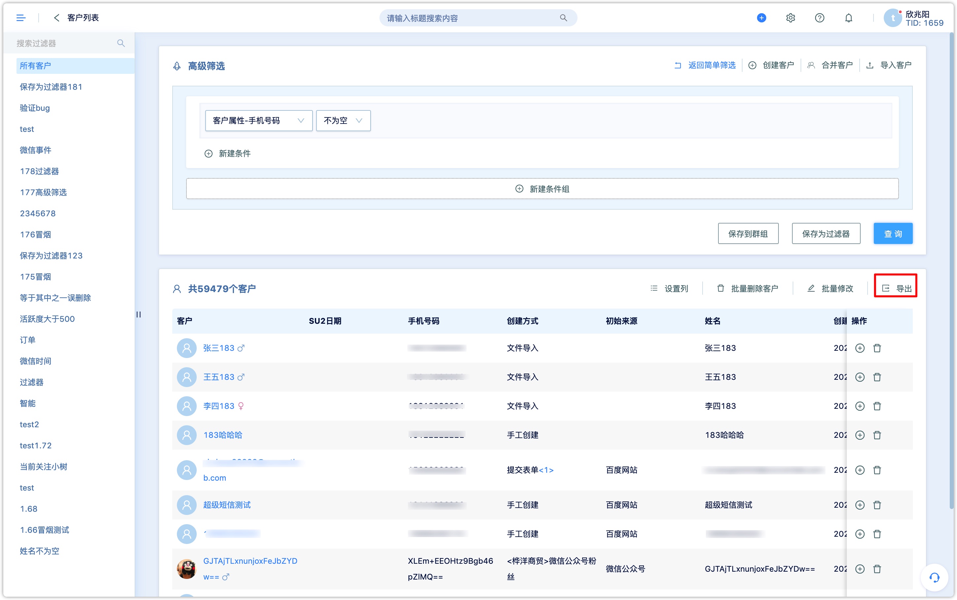957x600 pixels.
Task: Click the add icon in 王五183 row
Action: 860,377
